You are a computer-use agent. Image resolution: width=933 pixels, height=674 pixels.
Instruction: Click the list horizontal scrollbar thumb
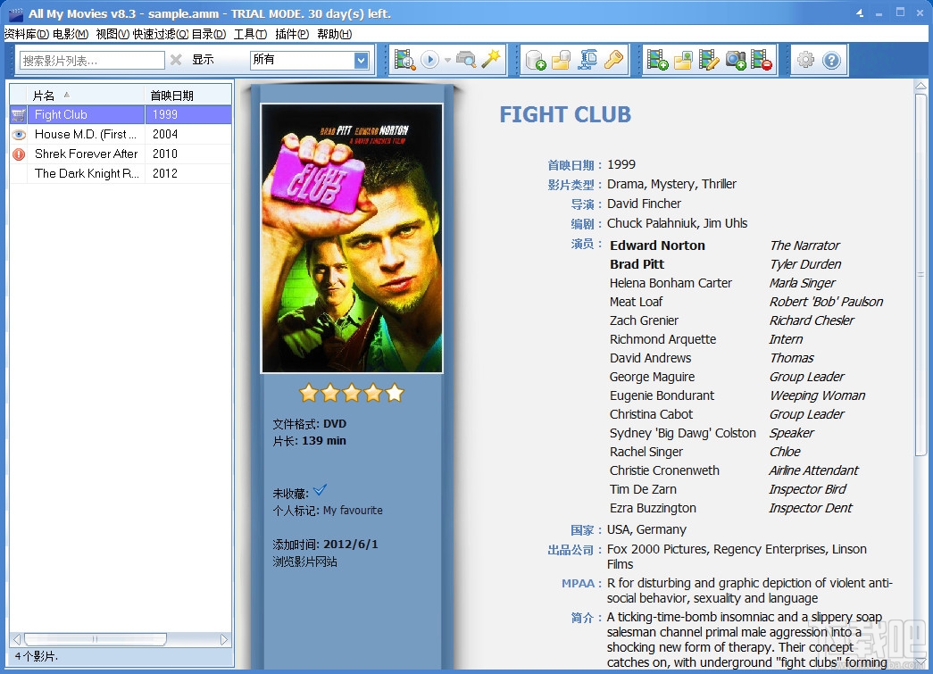click(x=96, y=639)
